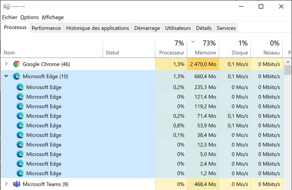Sort processes by the Processeur column

point(172,52)
